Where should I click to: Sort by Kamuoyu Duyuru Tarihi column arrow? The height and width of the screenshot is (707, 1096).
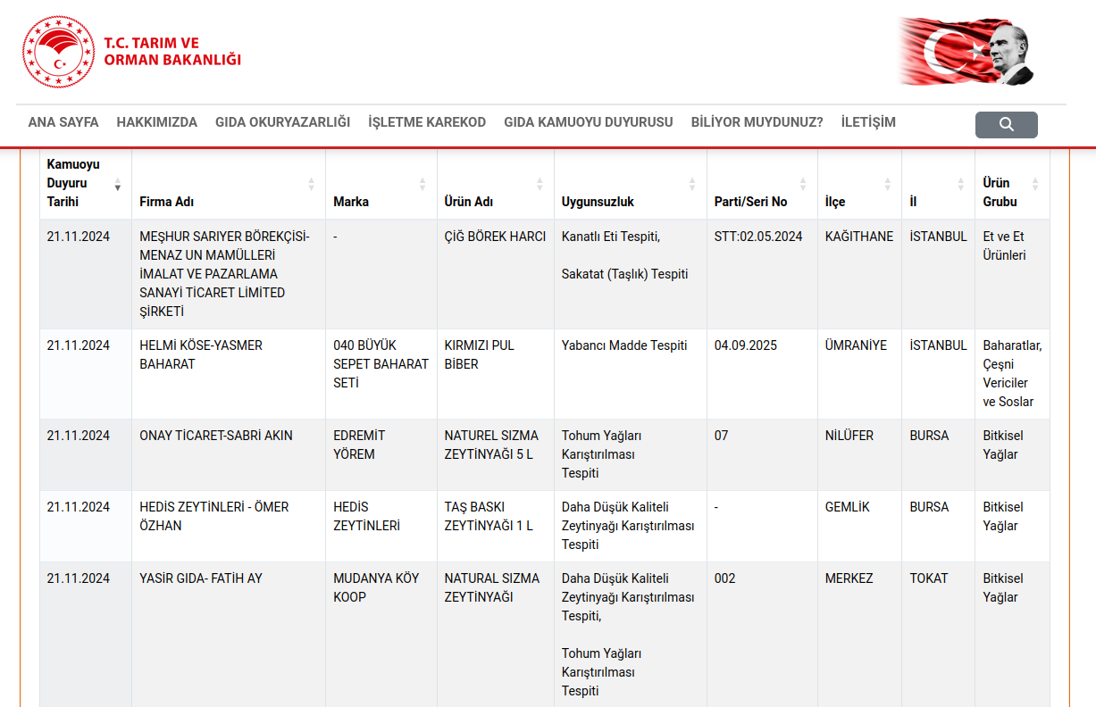click(117, 185)
